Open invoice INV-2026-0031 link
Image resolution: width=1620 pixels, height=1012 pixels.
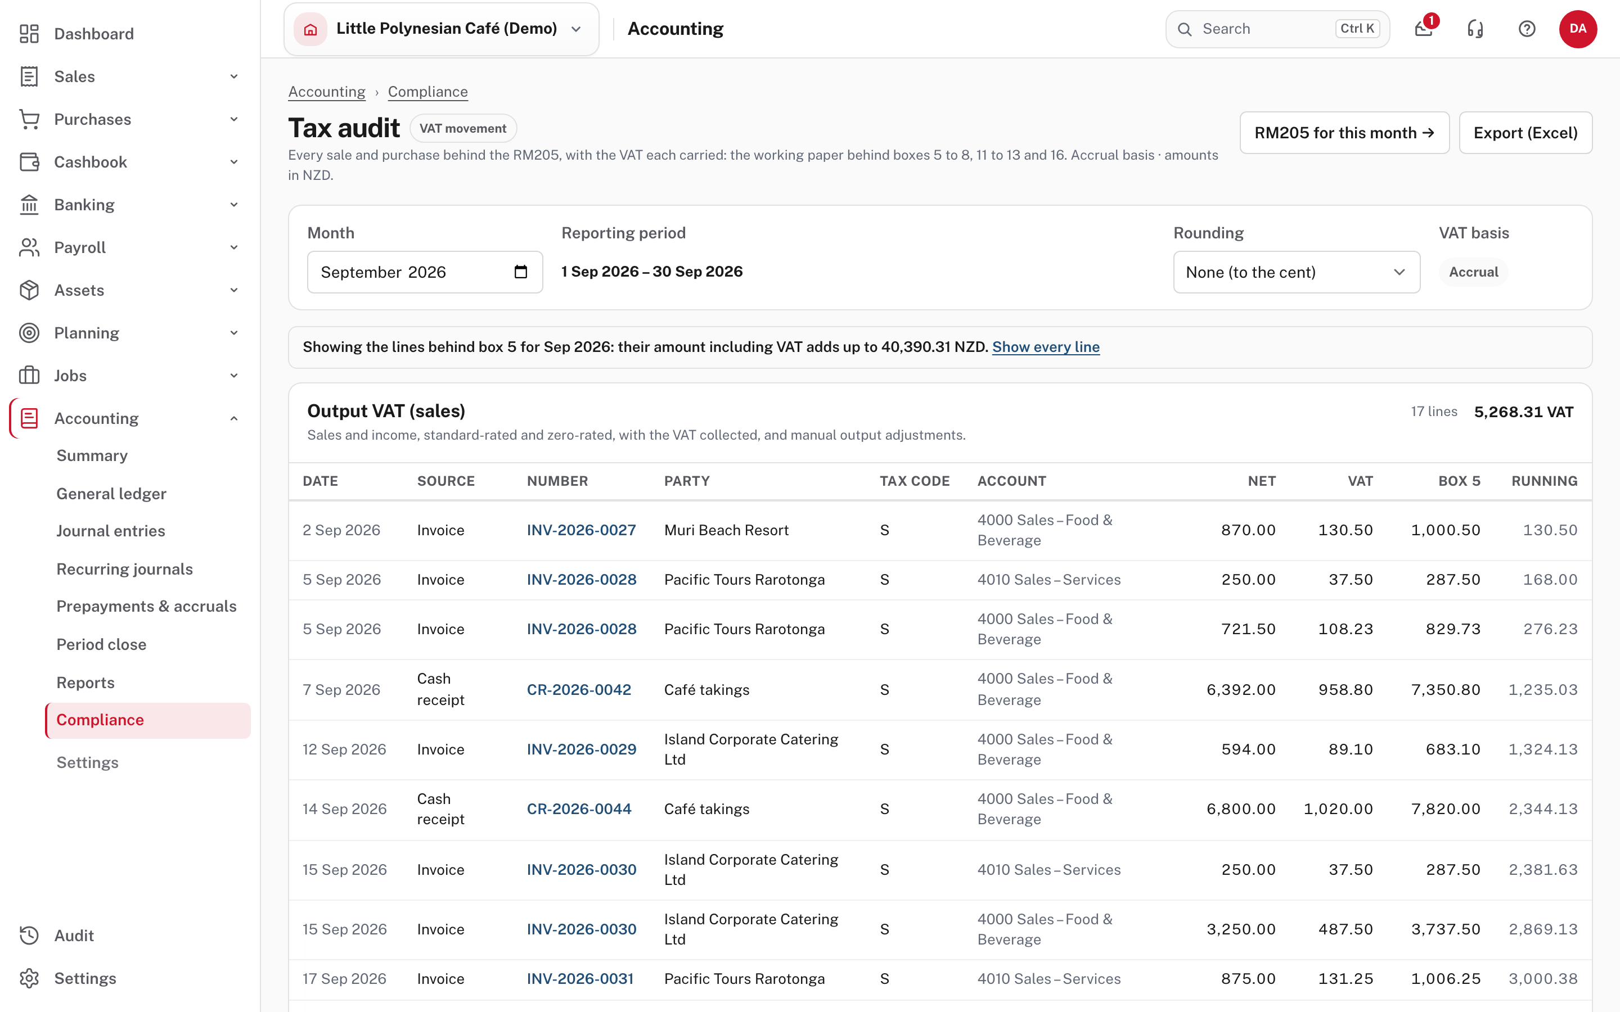(580, 978)
